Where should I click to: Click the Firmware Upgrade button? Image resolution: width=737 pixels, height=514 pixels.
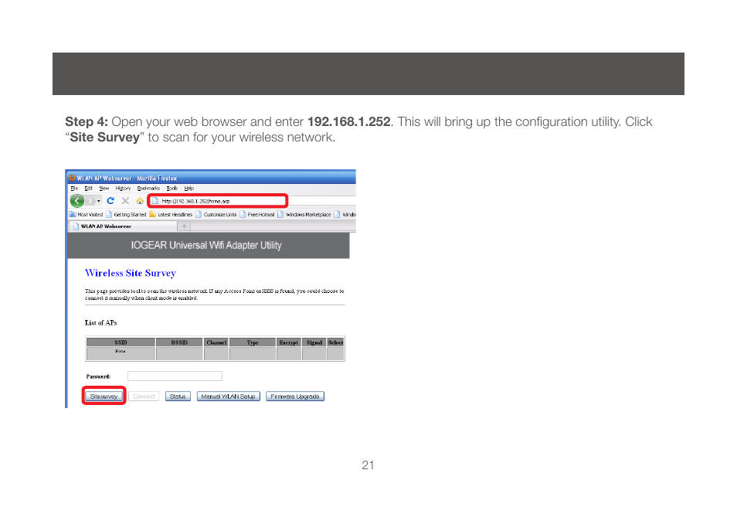(x=294, y=397)
